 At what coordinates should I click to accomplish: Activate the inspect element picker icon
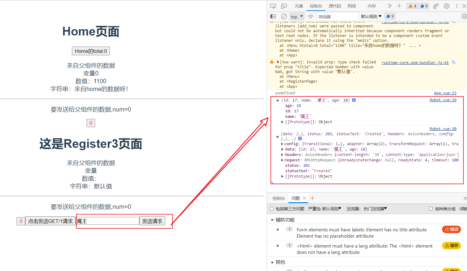pyautogui.click(x=273, y=6)
